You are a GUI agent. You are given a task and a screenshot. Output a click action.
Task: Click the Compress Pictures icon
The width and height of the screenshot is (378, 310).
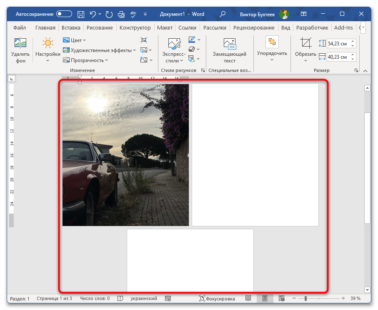pos(144,40)
